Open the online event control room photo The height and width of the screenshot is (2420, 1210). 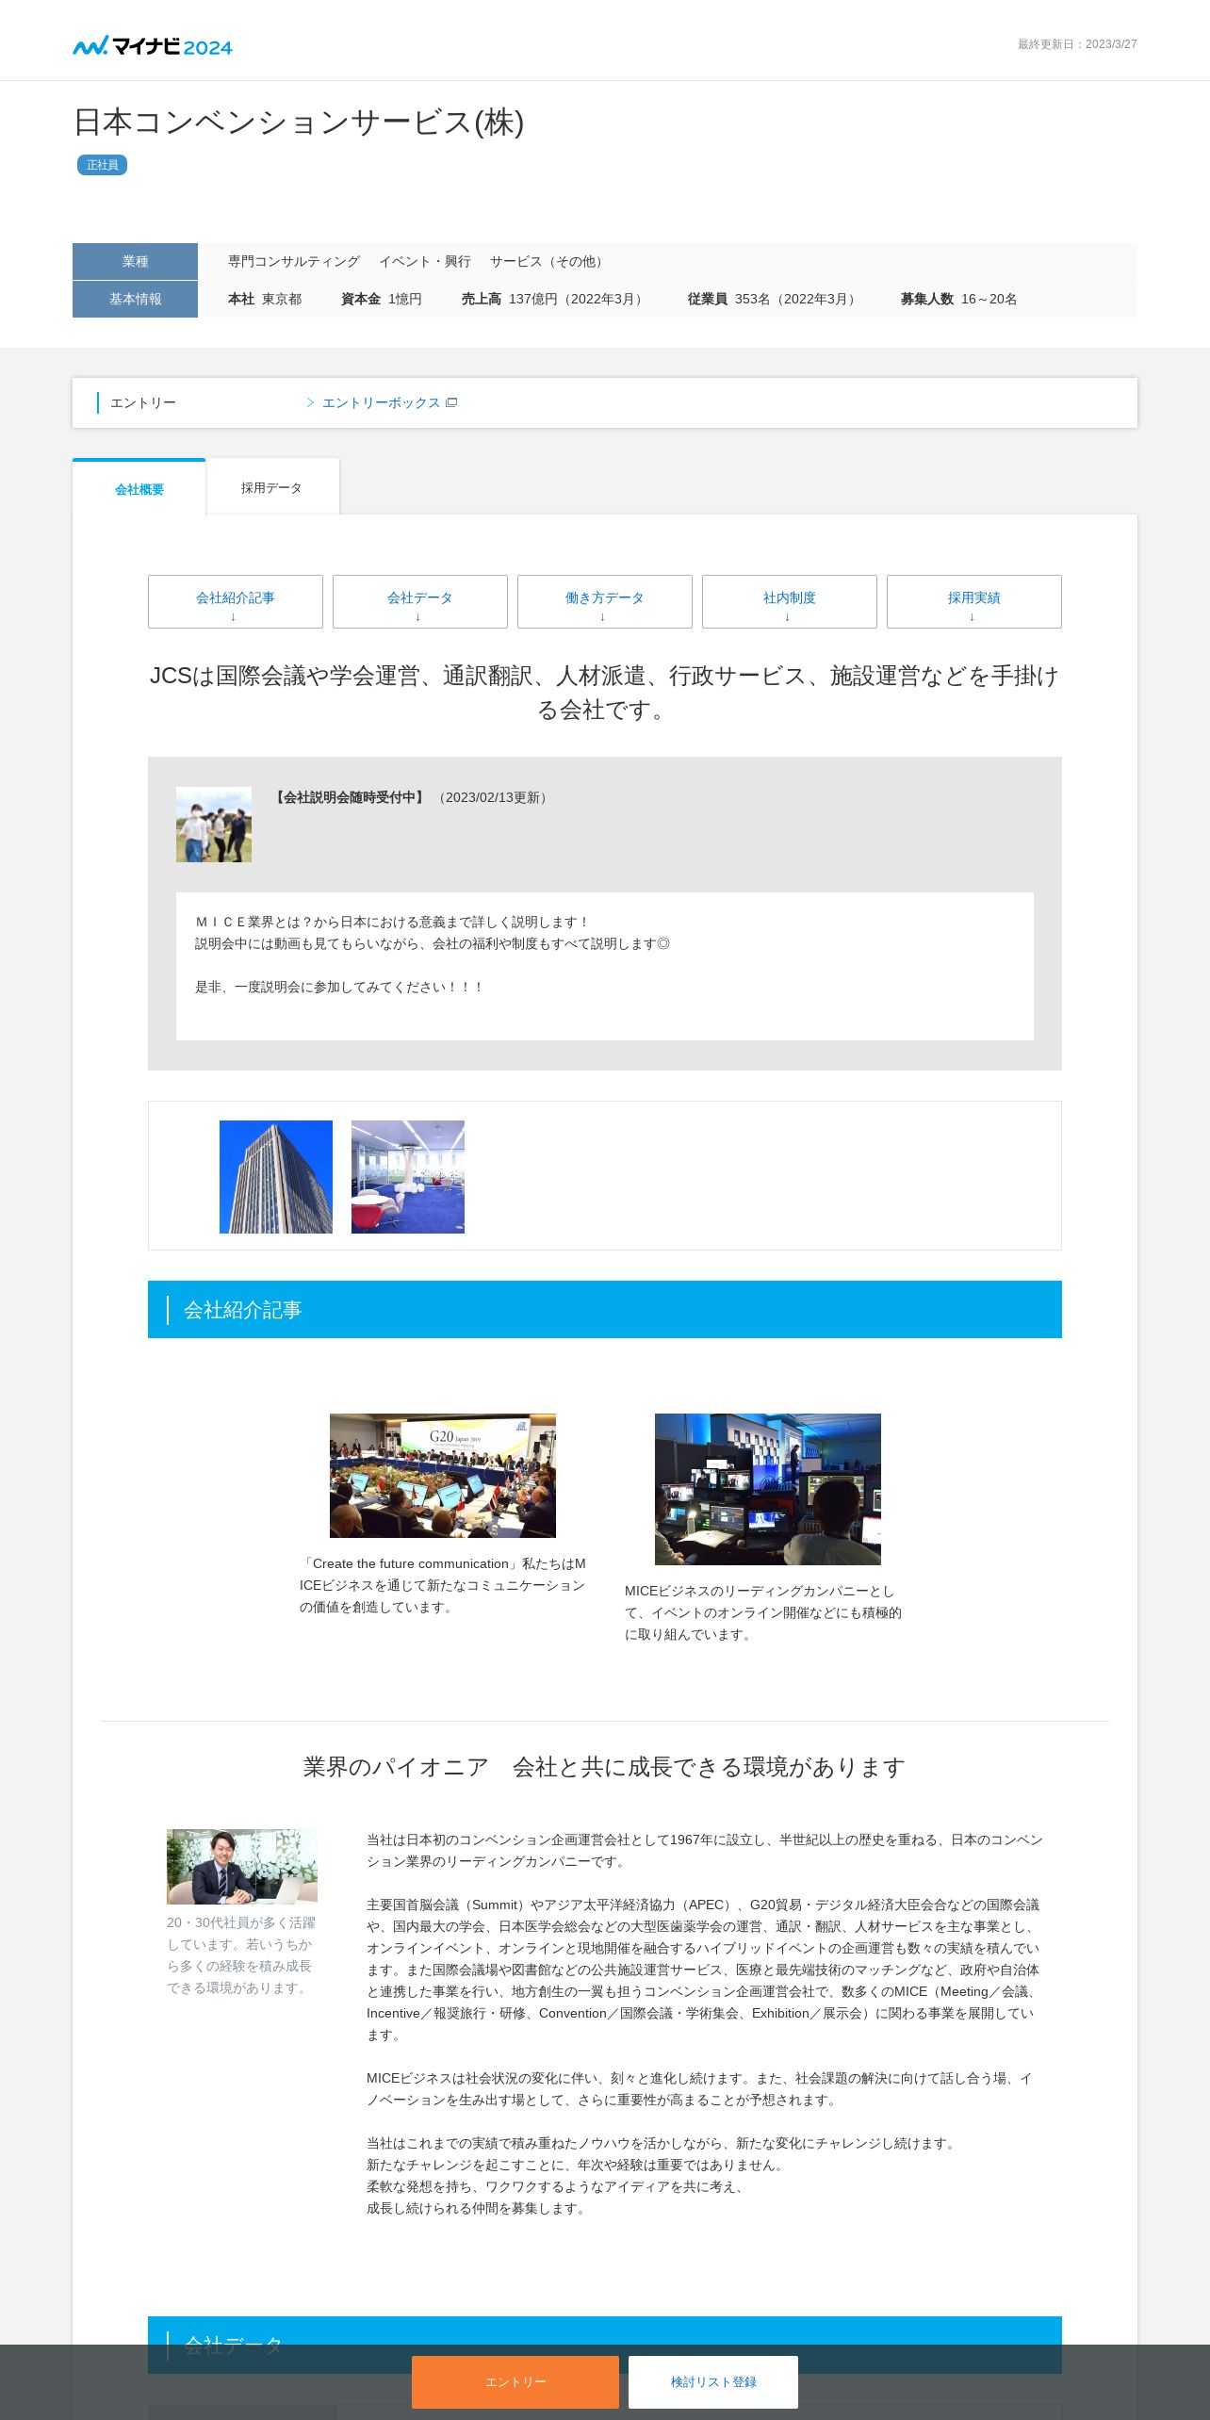click(x=768, y=1489)
